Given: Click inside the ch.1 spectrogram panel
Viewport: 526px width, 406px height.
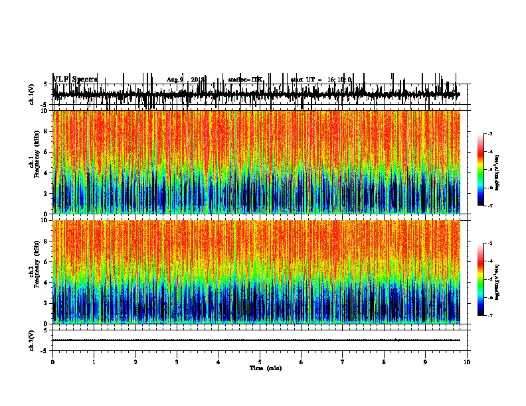Looking at the screenshot, I should 256,162.
